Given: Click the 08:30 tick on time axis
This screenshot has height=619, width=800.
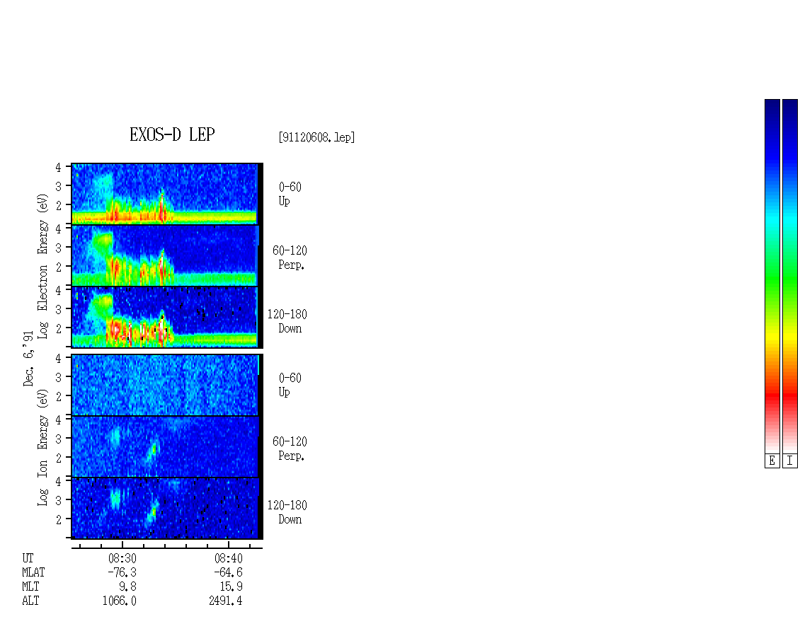Looking at the screenshot, I should [x=122, y=545].
